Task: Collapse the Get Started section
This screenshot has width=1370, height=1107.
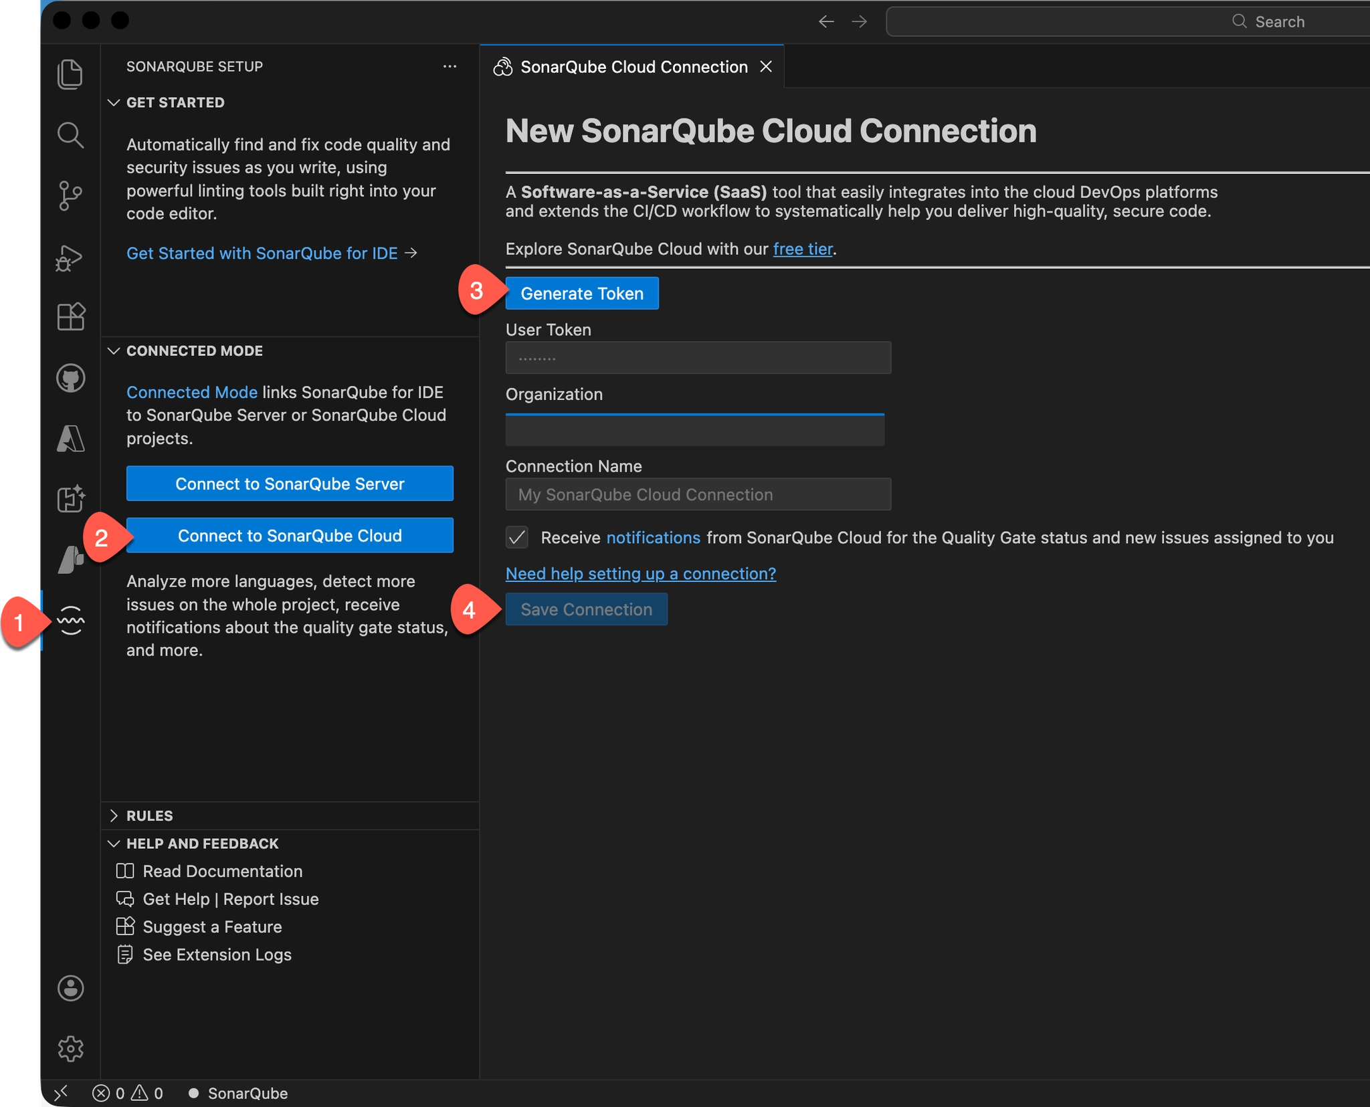Action: (175, 102)
